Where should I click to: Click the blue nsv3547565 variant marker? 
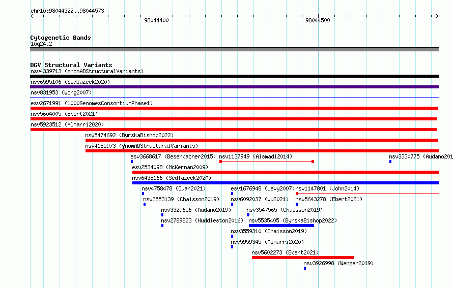coord(248,215)
